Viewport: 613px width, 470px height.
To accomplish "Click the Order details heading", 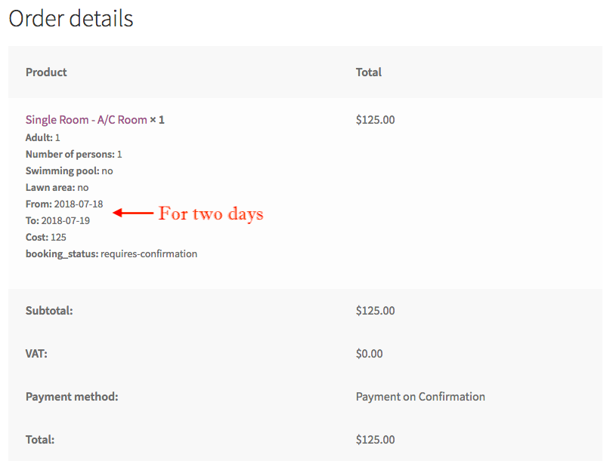I will click(71, 19).
